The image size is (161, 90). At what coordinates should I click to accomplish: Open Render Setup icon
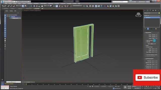click(x=108, y=6)
